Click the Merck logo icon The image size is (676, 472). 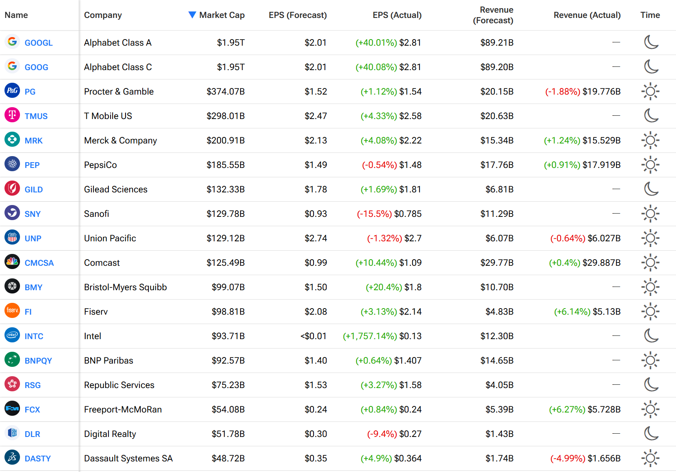(12, 139)
